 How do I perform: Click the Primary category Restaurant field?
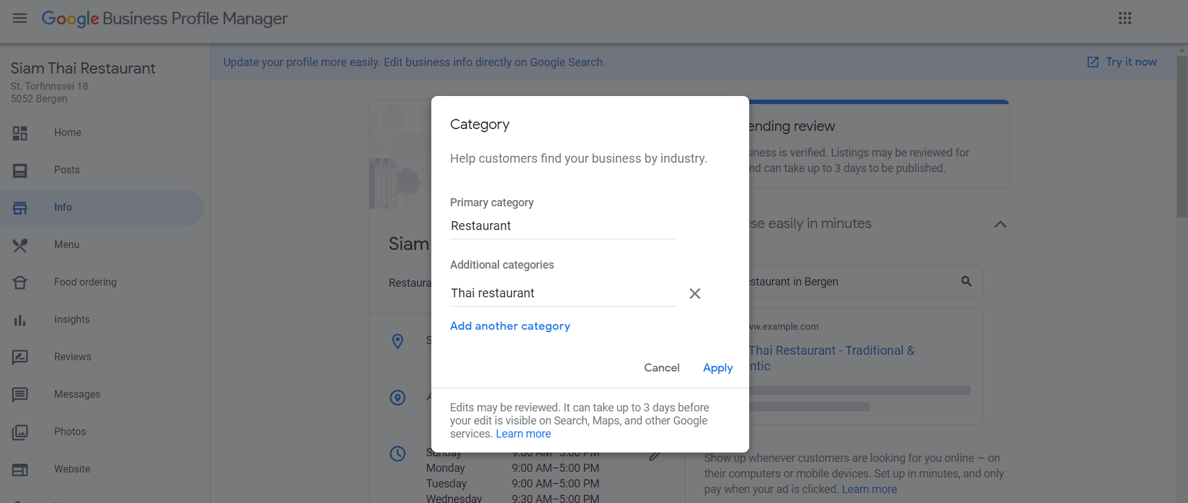(x=563, y=226)
